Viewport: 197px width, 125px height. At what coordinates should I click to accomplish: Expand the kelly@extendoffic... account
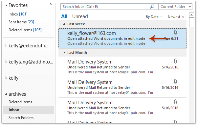[x=6, y=46]
